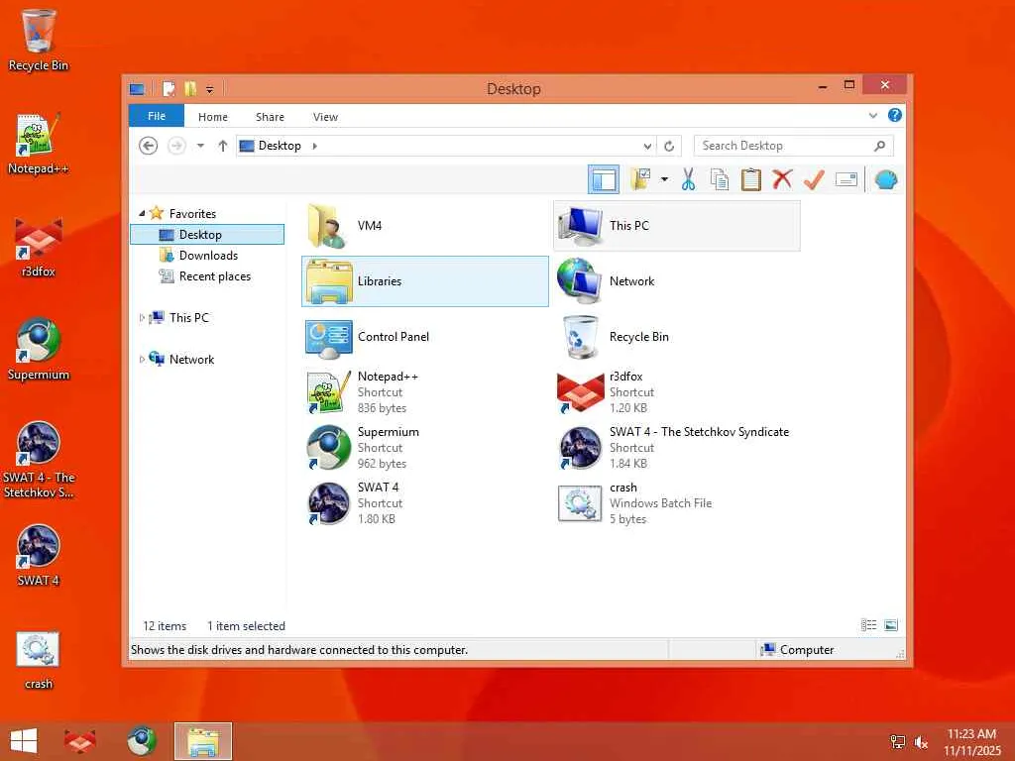Screen dimensions: 1015x761
Task: Collapse the Favorites tree node
Action: click(142, 213)
